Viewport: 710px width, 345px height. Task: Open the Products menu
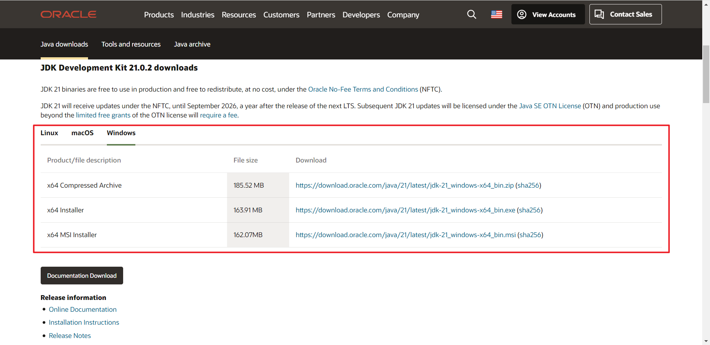[x=159, y=15]
